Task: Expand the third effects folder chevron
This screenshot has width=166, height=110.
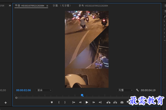Action: [x=164, y=29]
